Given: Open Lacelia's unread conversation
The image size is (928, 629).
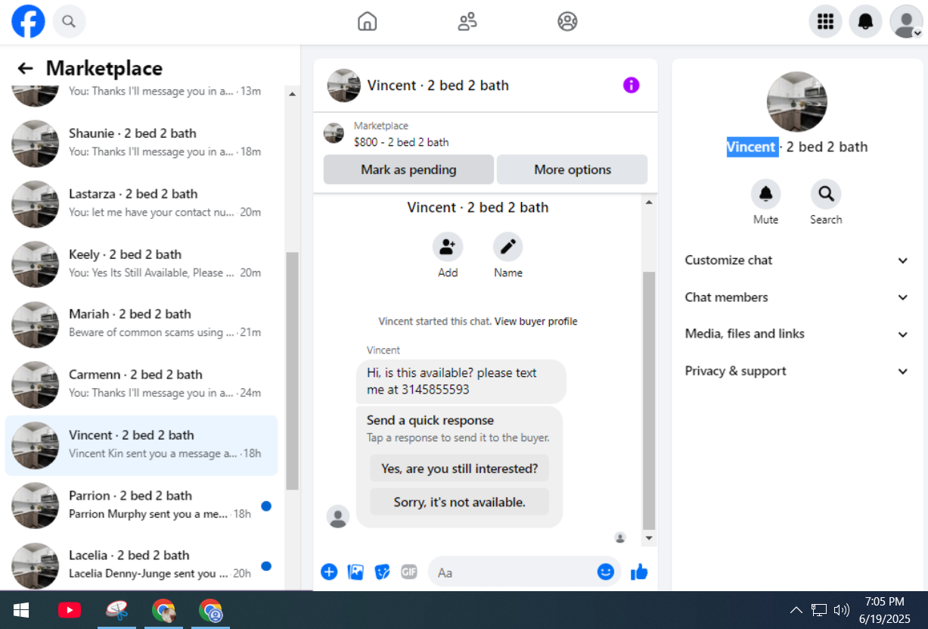Looking at the screenshot, I should tap(141, 565).
